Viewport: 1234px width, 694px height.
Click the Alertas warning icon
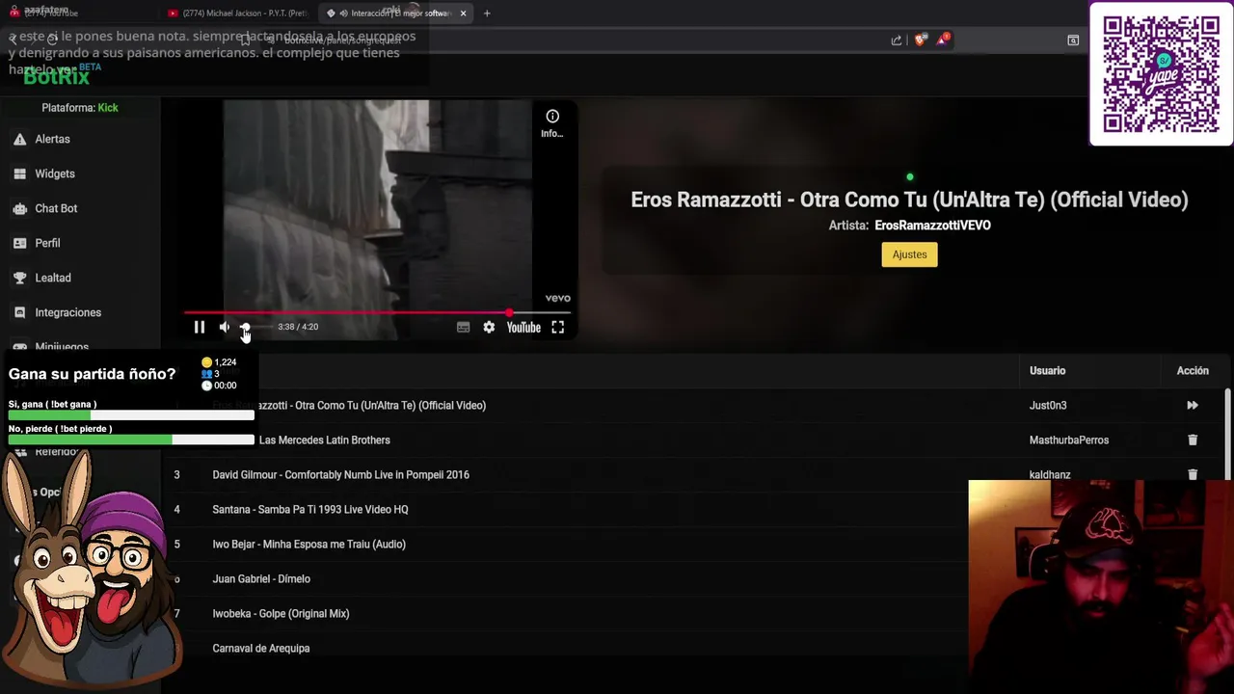19,139
